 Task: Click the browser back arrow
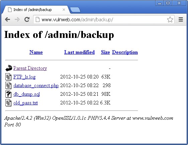(x=8, y=19)
